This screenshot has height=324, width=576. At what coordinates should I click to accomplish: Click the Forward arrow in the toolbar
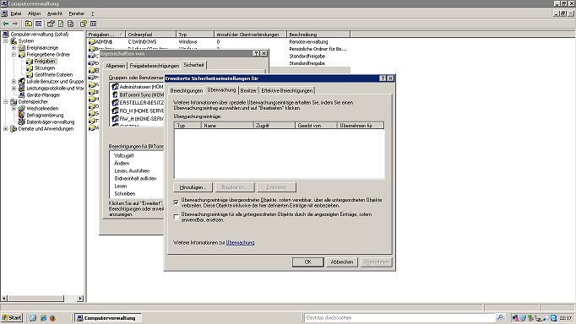[x=15, y=24]
